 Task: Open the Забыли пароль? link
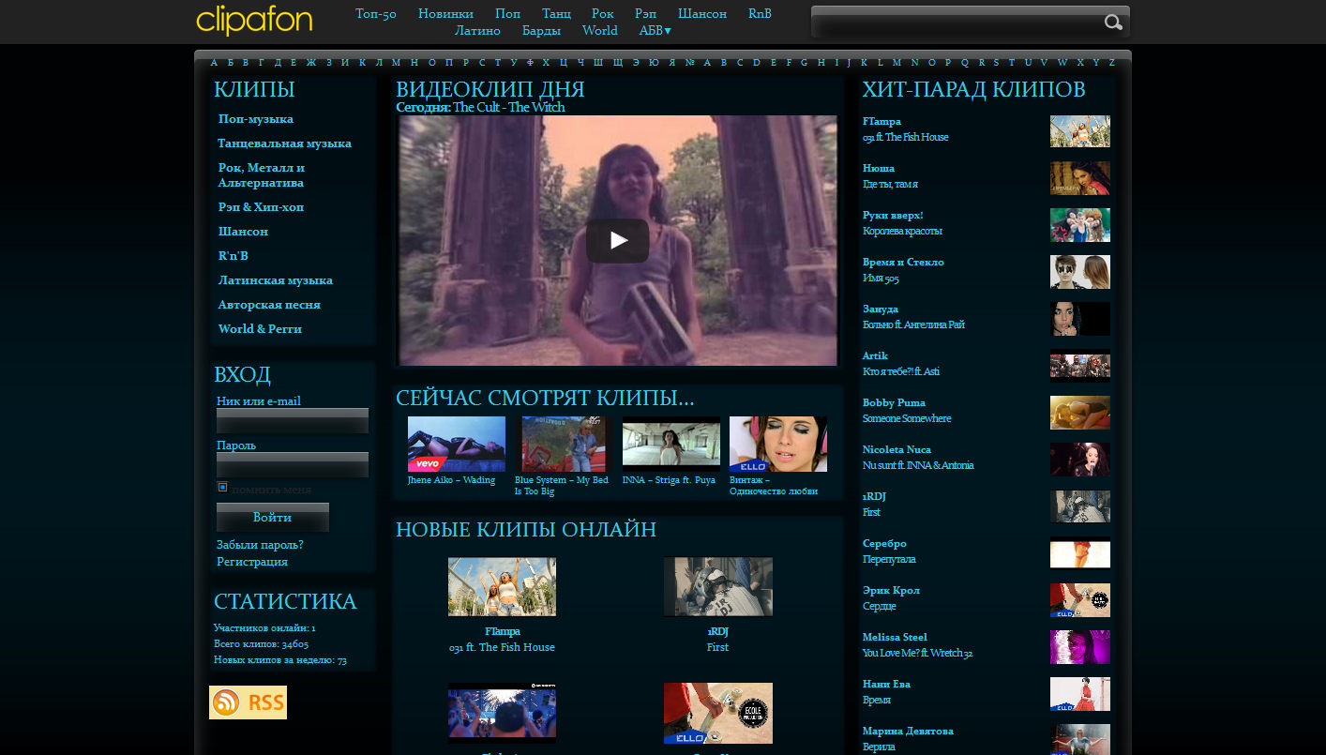pyautogui.click(x=260, y=544)
